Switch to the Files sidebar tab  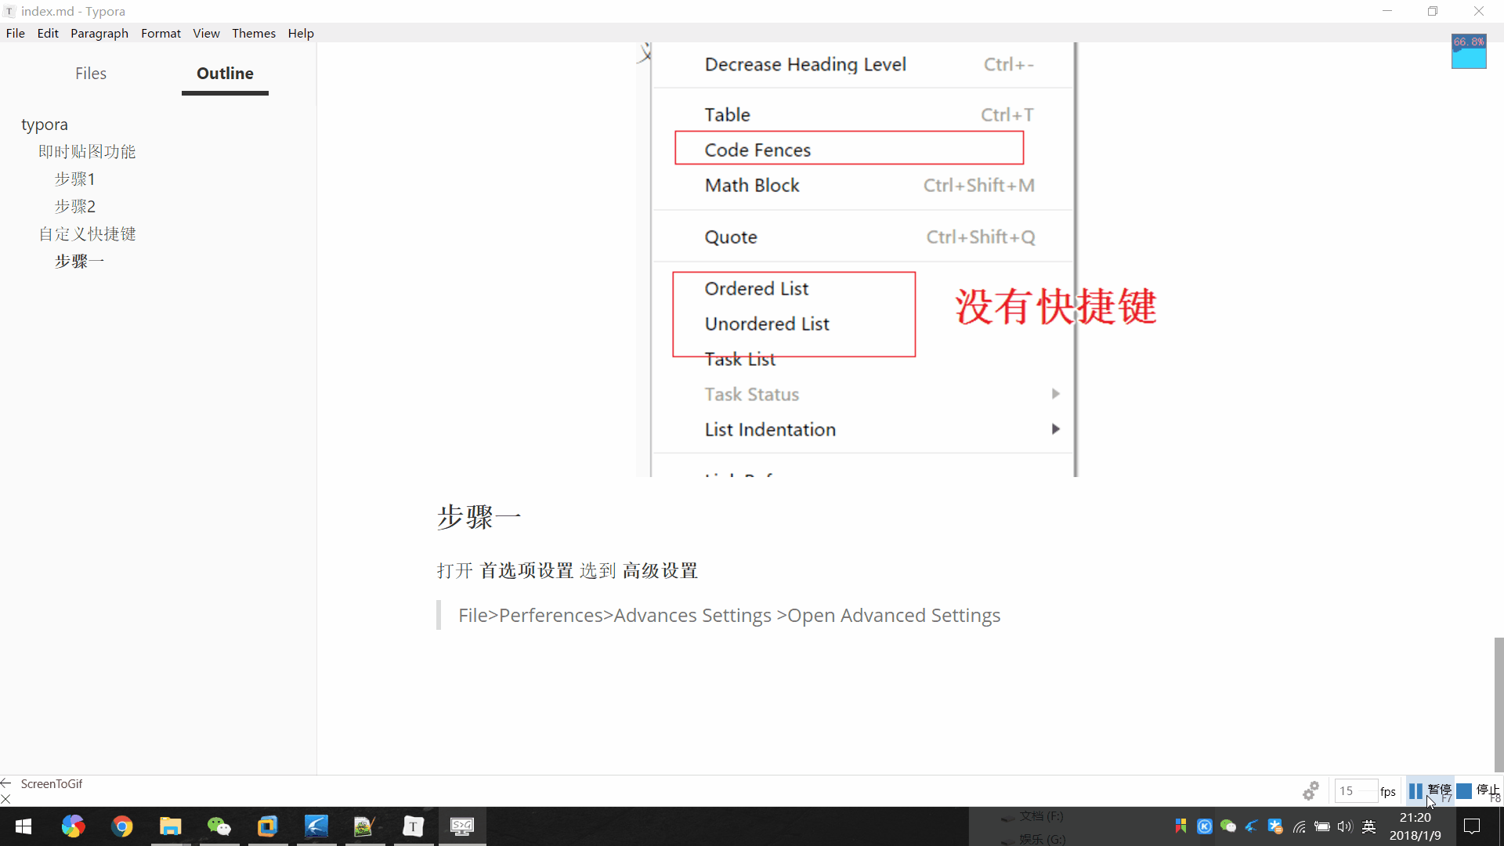tap(91, 74)
